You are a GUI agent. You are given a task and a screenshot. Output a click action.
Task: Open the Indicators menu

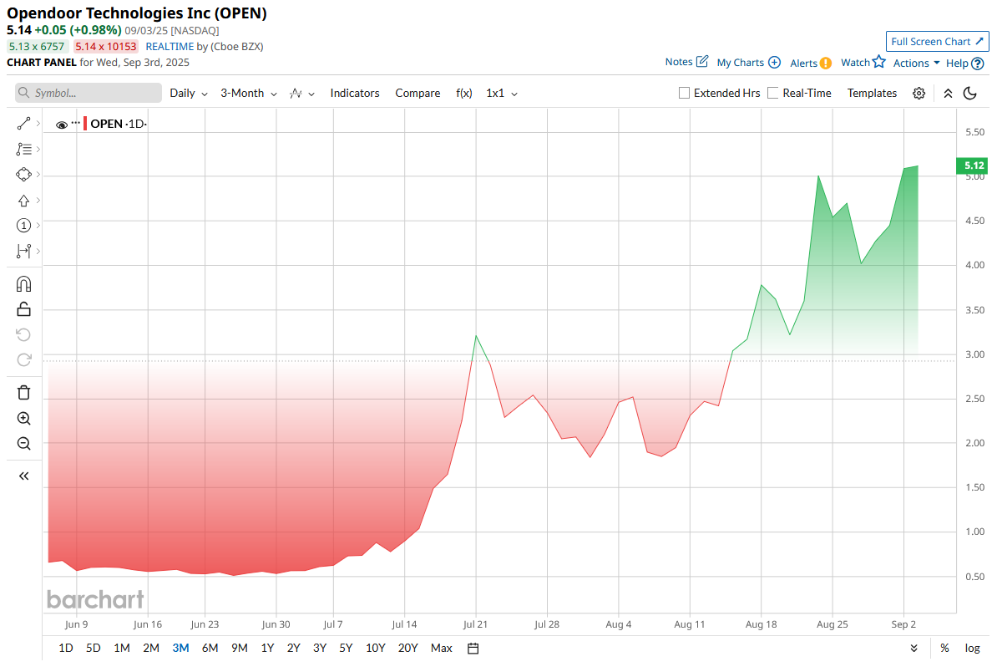355,93
